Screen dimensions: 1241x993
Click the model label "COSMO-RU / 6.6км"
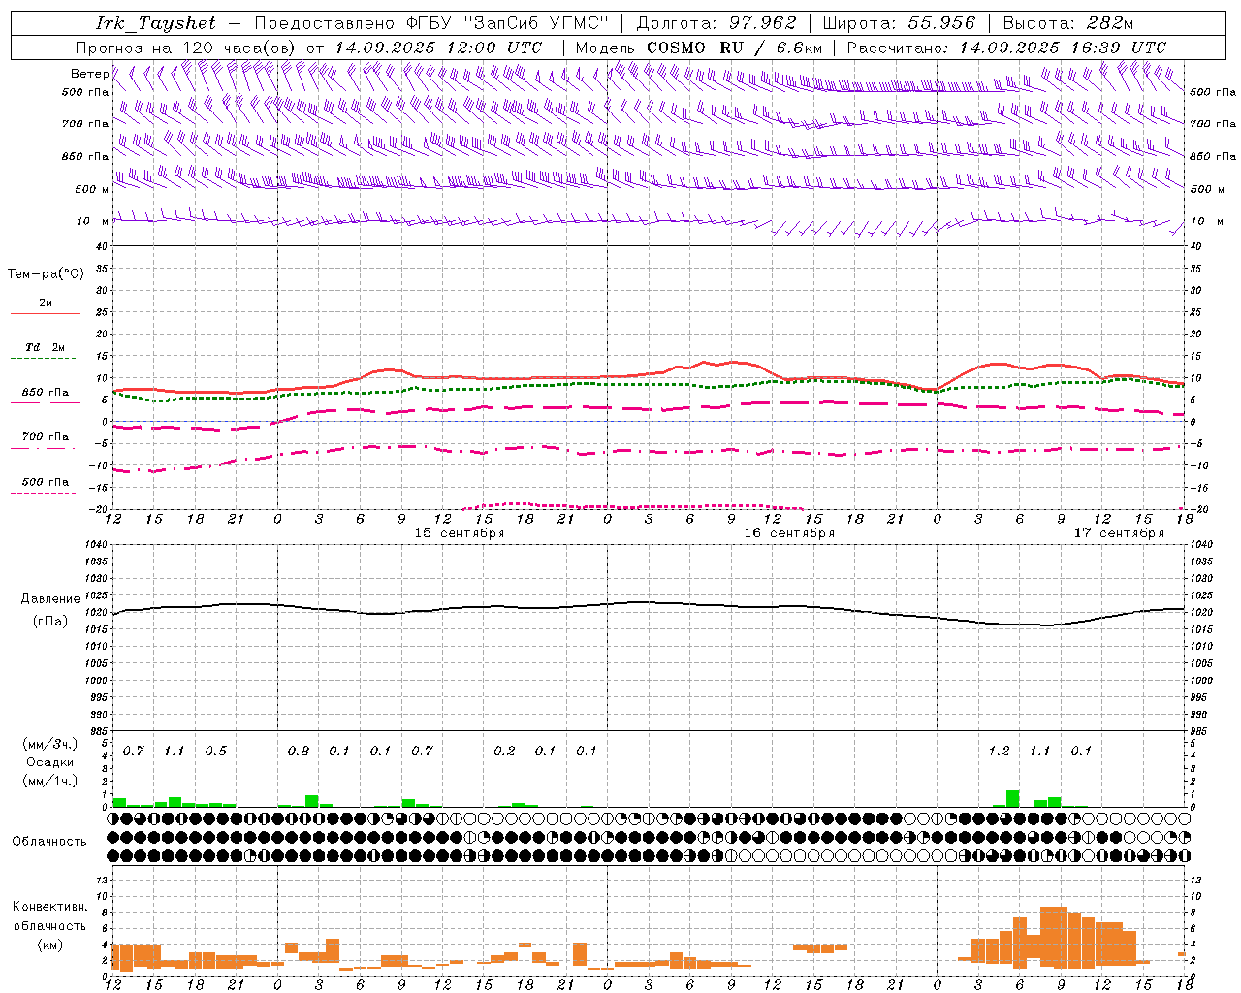pyautogui.click(x=735, y=48)
